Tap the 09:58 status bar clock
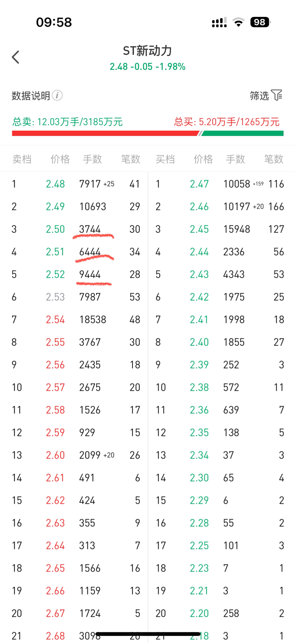The image size is (296, 642). 54,22
